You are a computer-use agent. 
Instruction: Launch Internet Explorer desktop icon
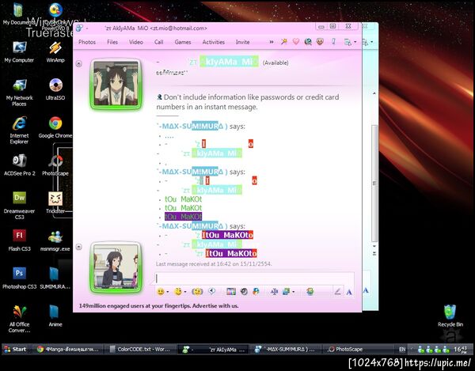point(19,130)
